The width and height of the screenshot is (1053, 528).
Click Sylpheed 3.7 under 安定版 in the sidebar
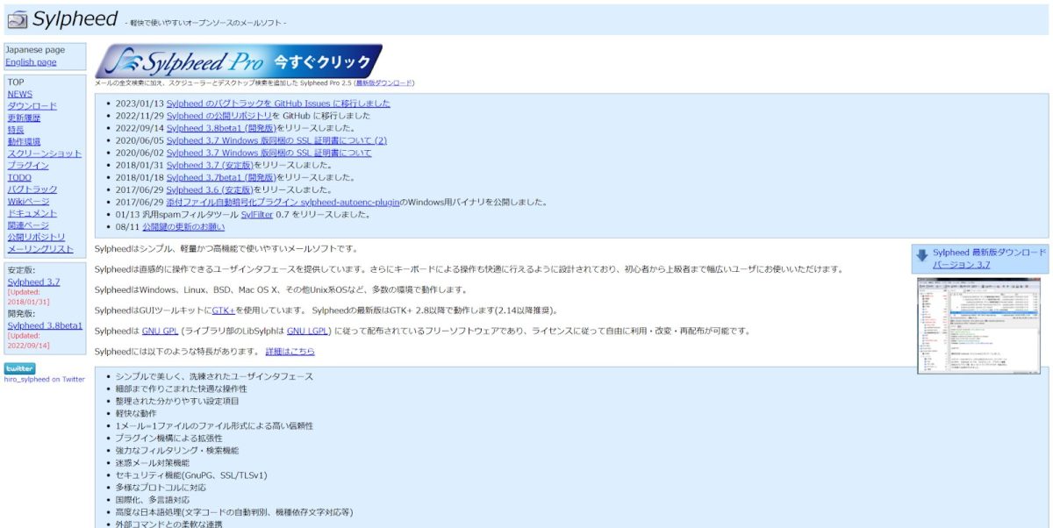pyautogui.click(x=33, y=282)
